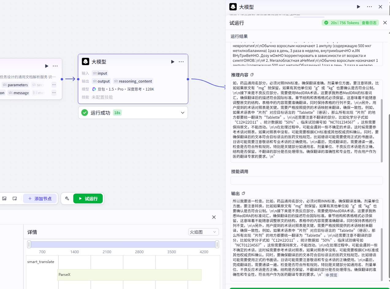Copy the 输出 output content

tap(243, 193)
